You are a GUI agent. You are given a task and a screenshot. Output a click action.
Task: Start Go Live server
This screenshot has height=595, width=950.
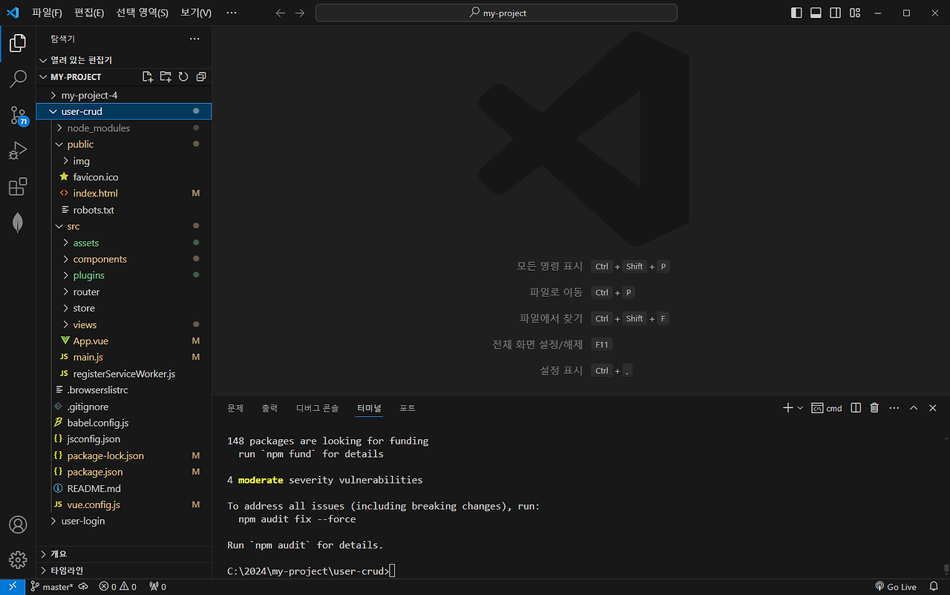(896, 587)
